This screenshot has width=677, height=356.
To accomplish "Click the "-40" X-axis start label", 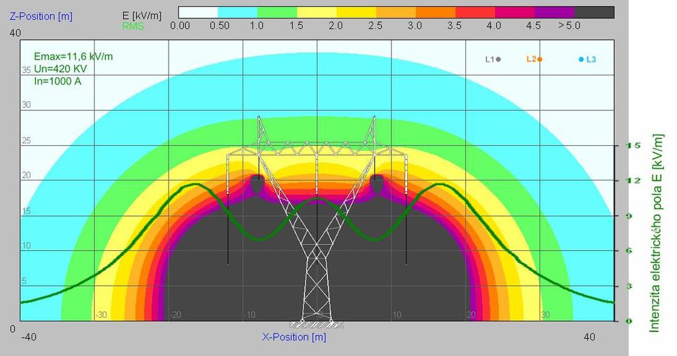I will click(x=28, y=337).
